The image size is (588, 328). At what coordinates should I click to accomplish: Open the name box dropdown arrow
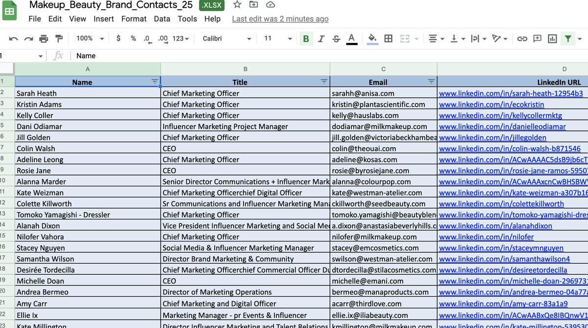pyautogui.click(x=40, y=56)
